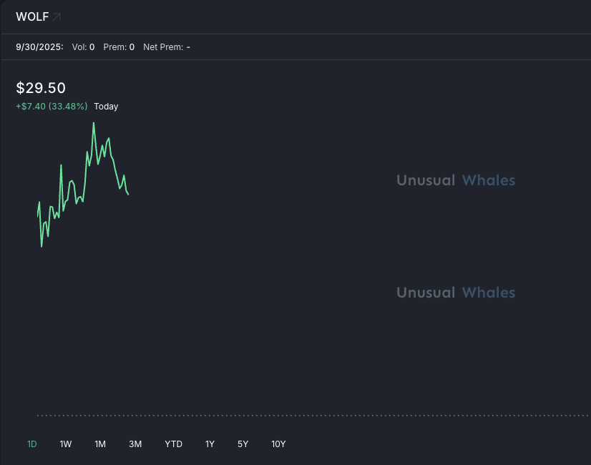The height and width of the screenshot is (465, 591).
Task: Click the Net Prem stat
Action: click(167, 47)
